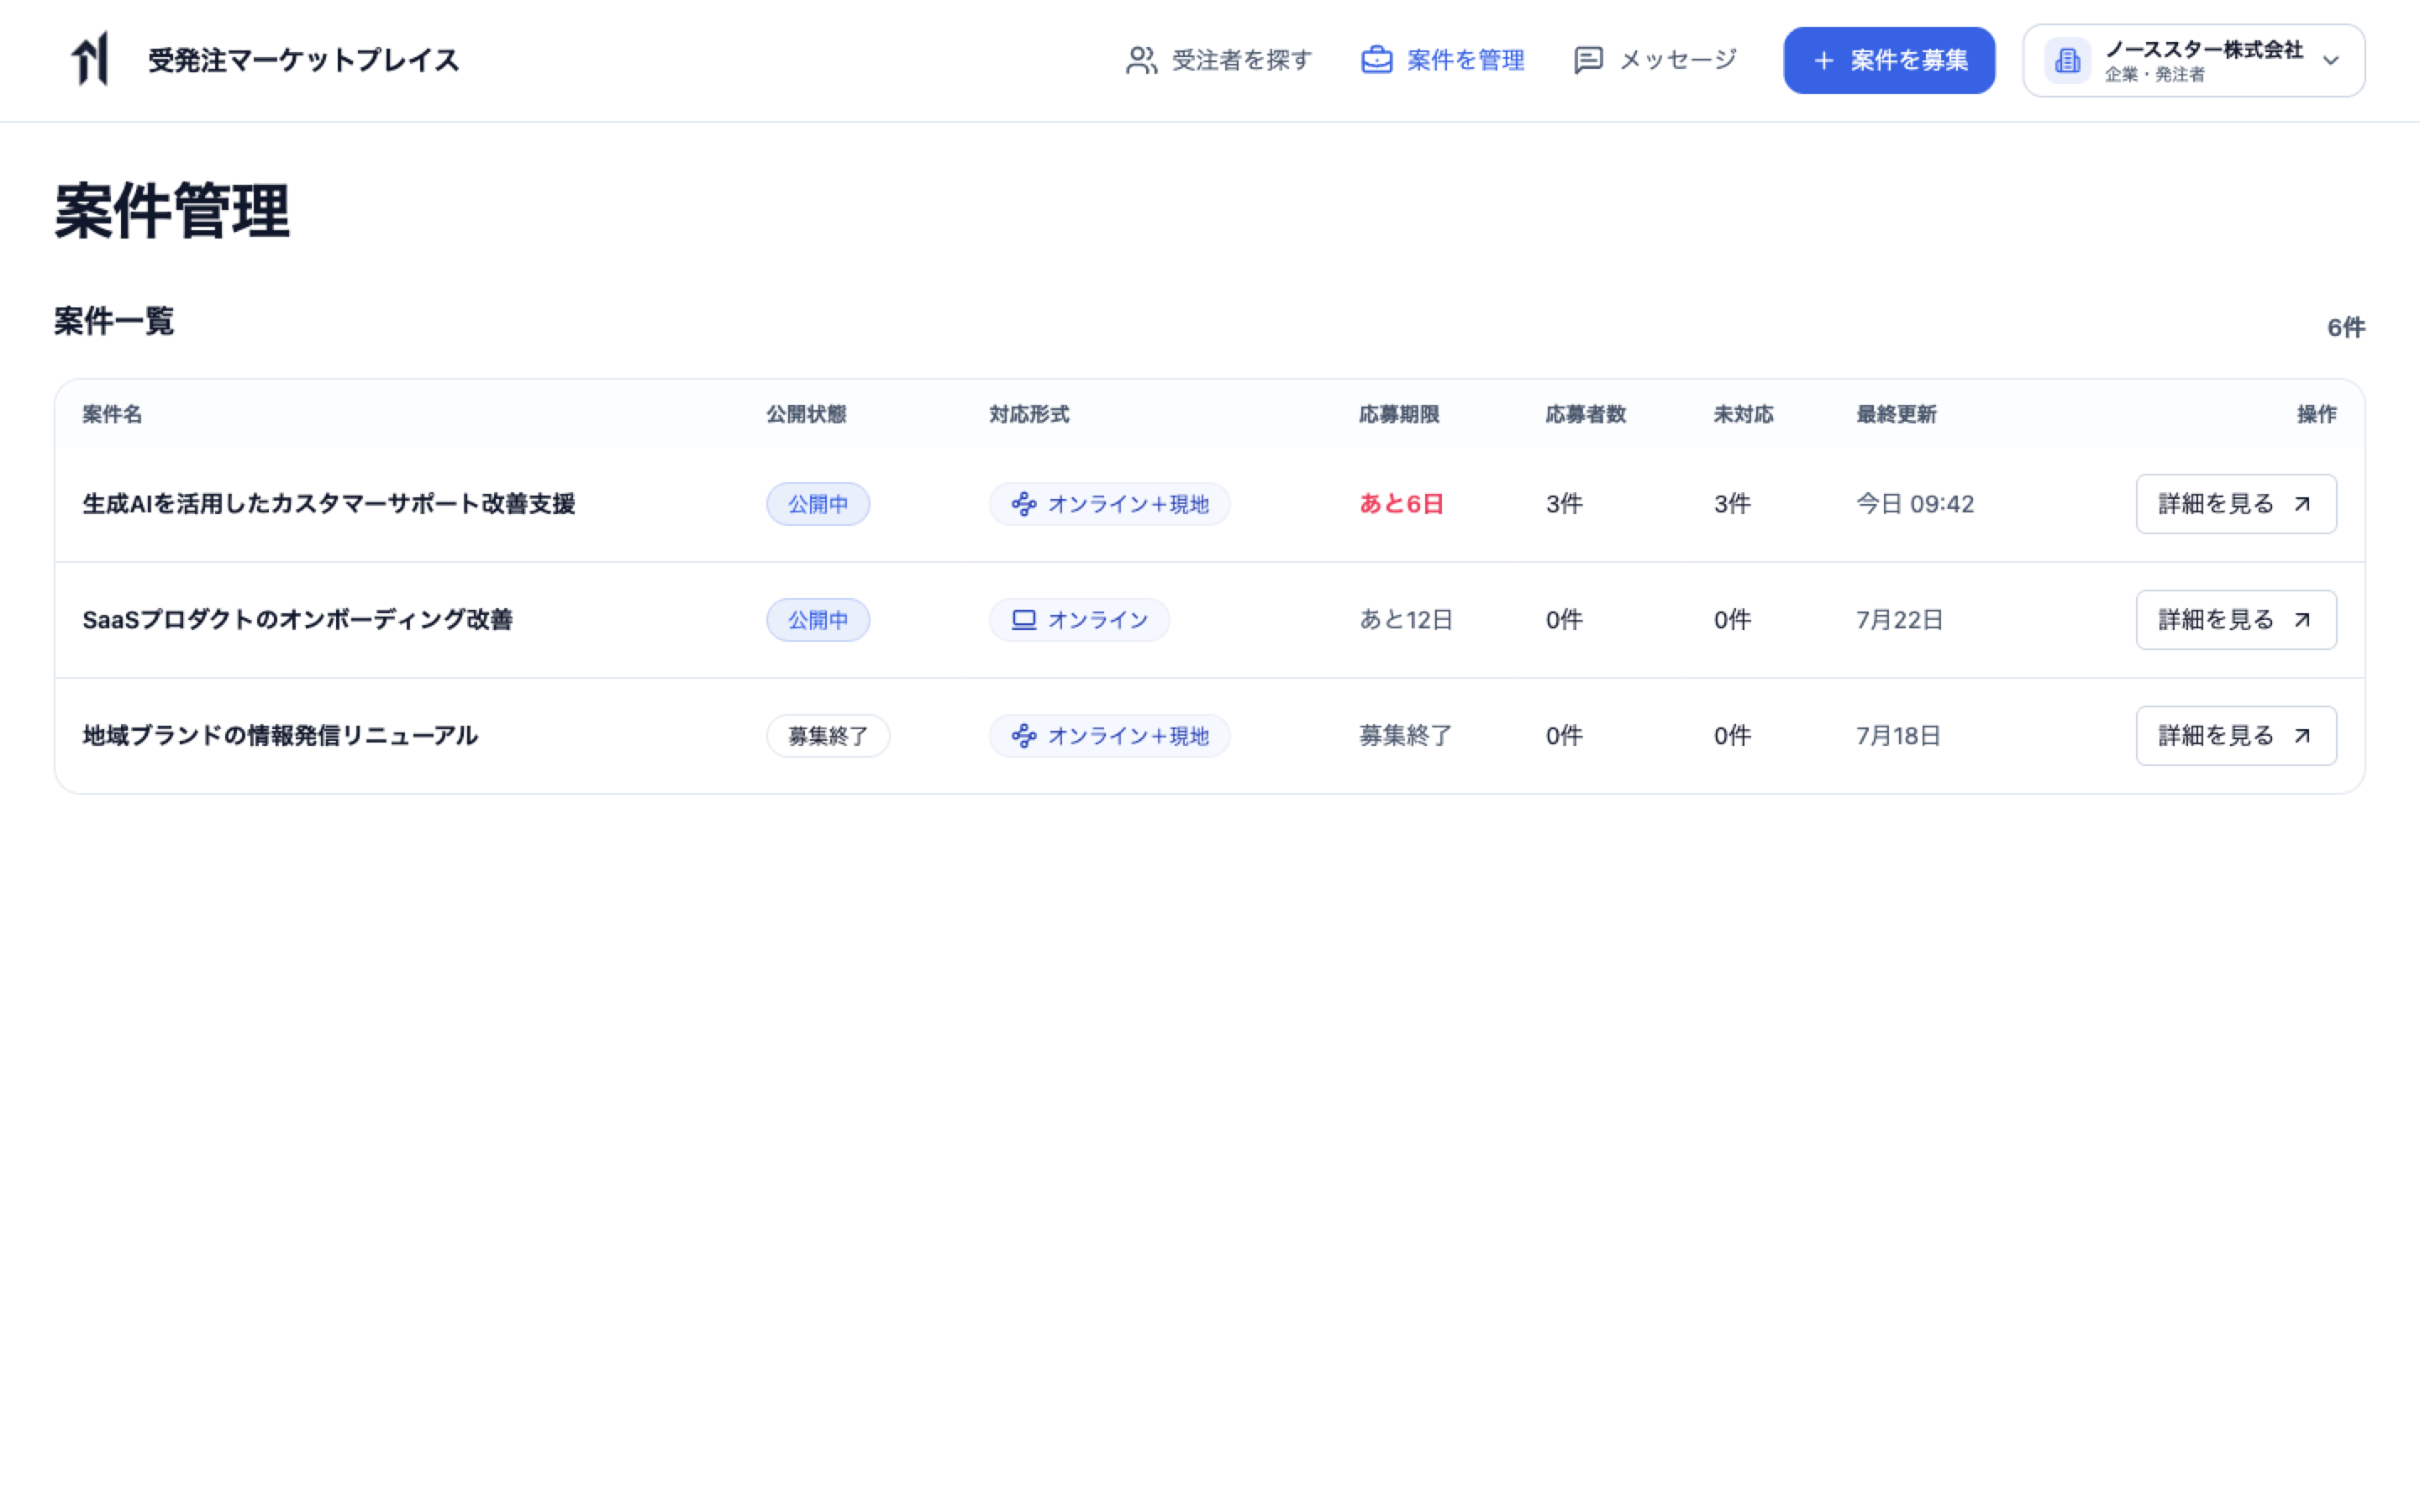The image size is (2420, 1512).
Task: Click the plus icon in 案件を募集 button
Action: point(1824,60)
